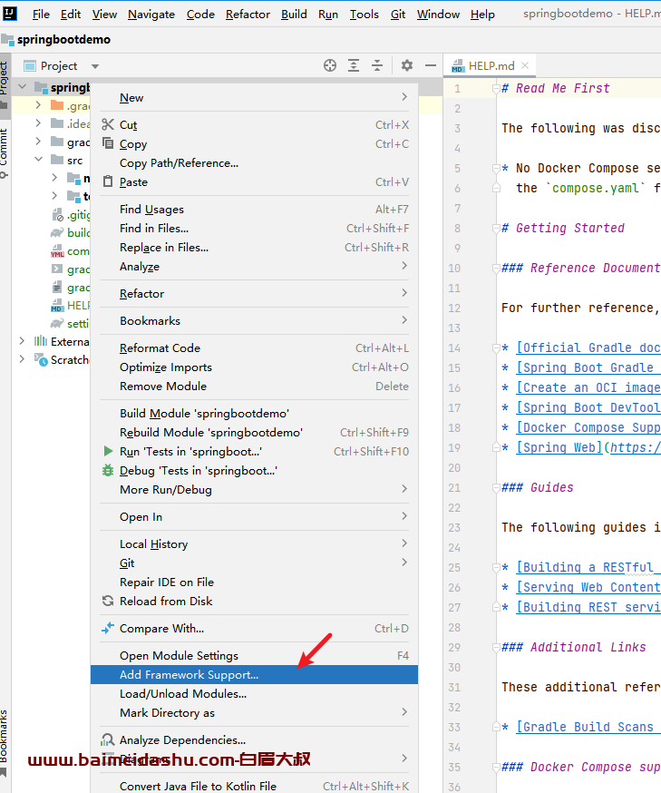
Task: Open the Build menu in menu bar
Action: tap(294, 15)
